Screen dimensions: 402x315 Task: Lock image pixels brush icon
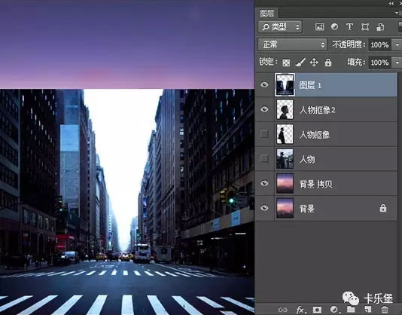[x=300, y=62]
